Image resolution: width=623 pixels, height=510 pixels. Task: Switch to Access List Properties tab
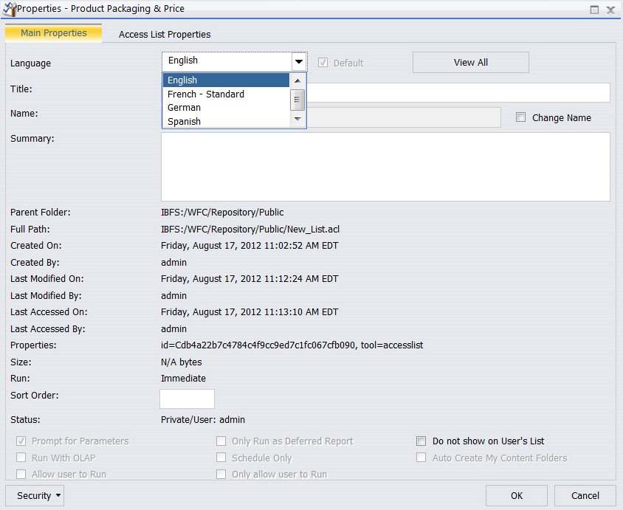click(165, 34)
